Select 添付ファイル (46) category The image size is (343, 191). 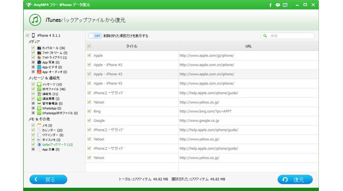54,89
